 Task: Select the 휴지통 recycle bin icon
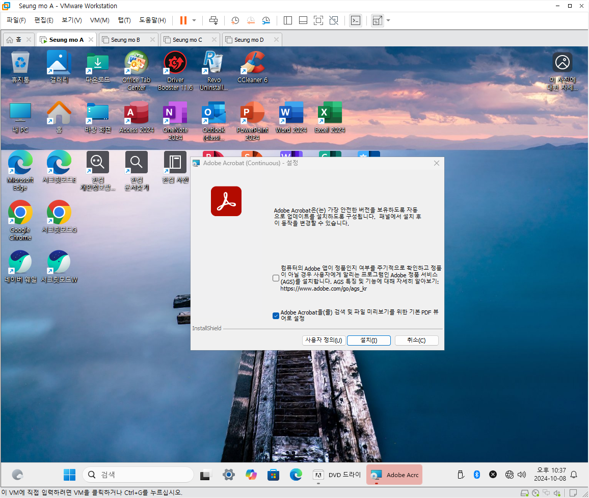click(20, 67)
